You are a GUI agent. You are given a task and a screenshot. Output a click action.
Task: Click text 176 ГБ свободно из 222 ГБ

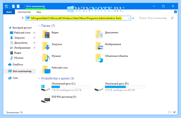(x=67, y=90)
